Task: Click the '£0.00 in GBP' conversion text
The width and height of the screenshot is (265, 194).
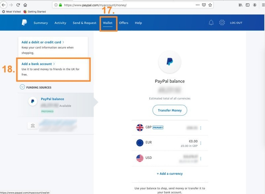Action: click(189, 146)
